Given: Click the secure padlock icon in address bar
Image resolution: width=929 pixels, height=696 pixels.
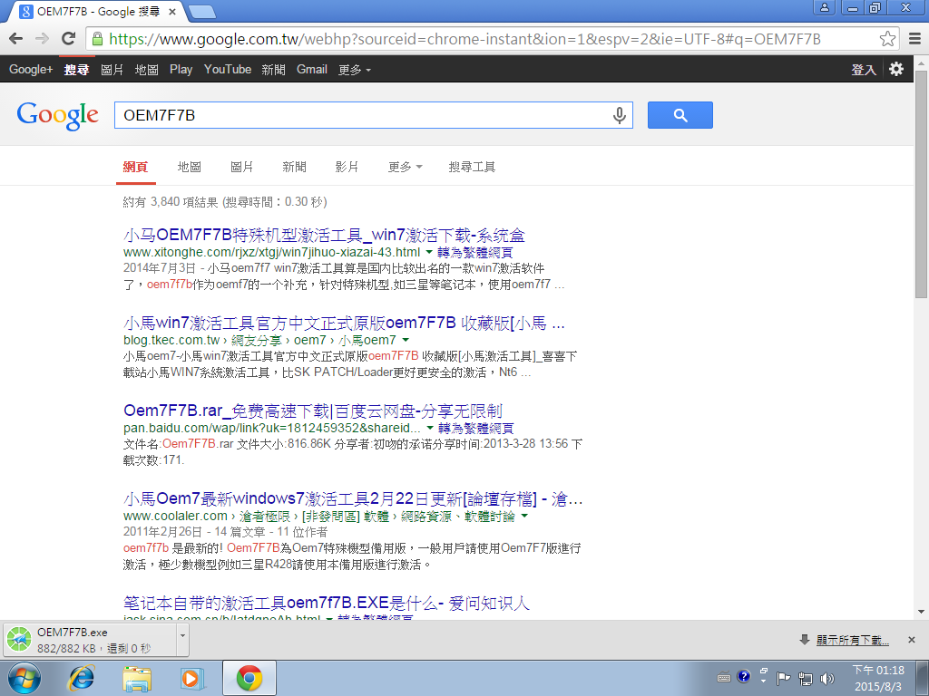Looking at the screenshot, I should pyautogui.click(x=98, y=39).
